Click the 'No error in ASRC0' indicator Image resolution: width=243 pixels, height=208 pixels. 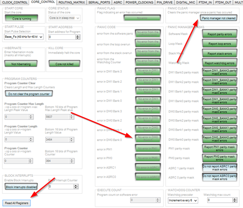tap(148, 177)
